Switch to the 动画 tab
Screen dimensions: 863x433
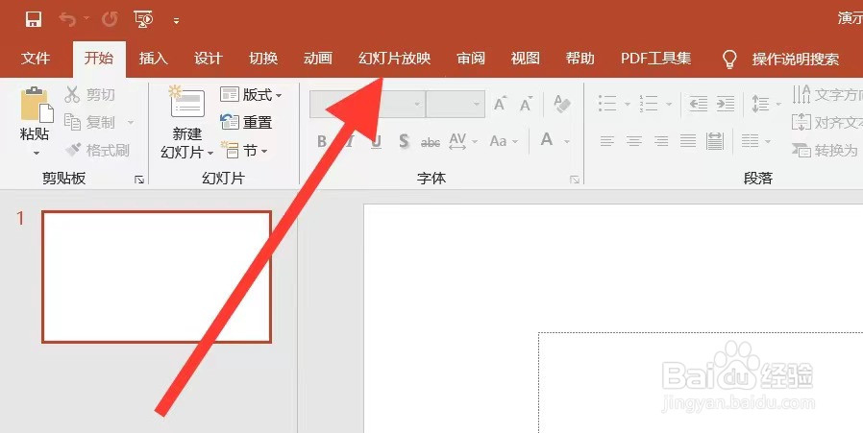pyautogui.click(x=317, y=59)
